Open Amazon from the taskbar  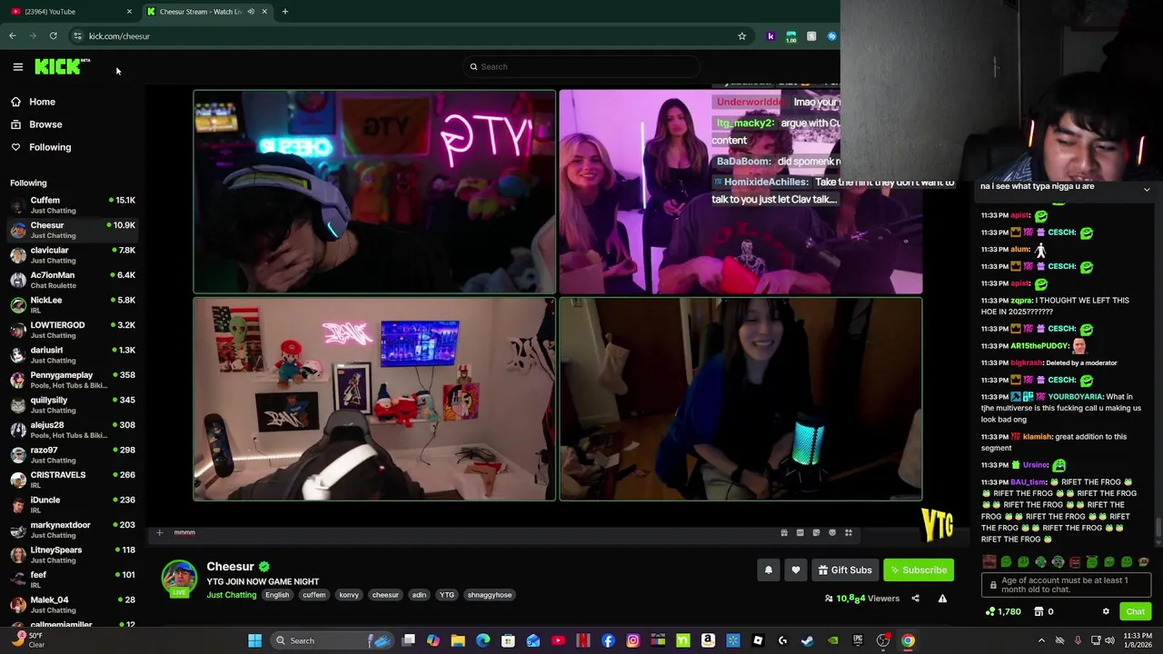click(708, 641)
